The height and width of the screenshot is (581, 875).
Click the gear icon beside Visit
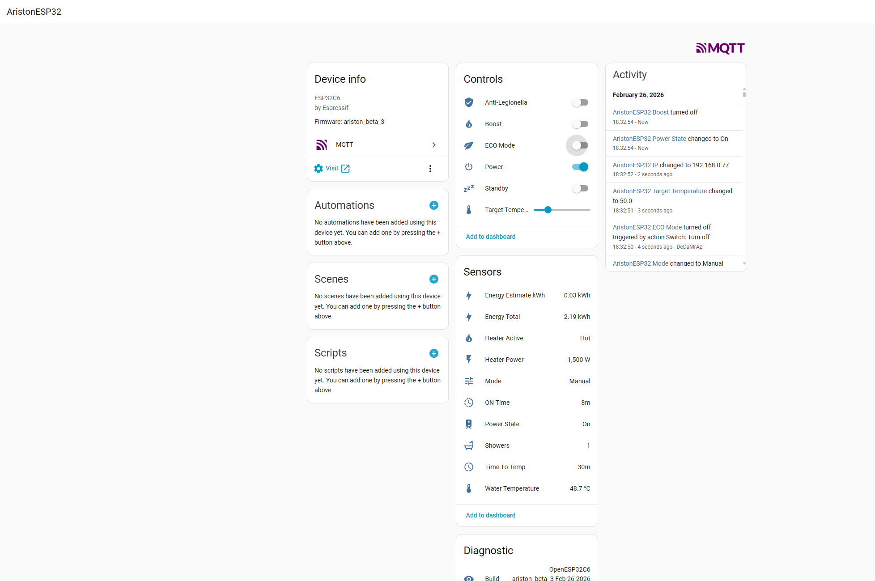tap(319, 169)
